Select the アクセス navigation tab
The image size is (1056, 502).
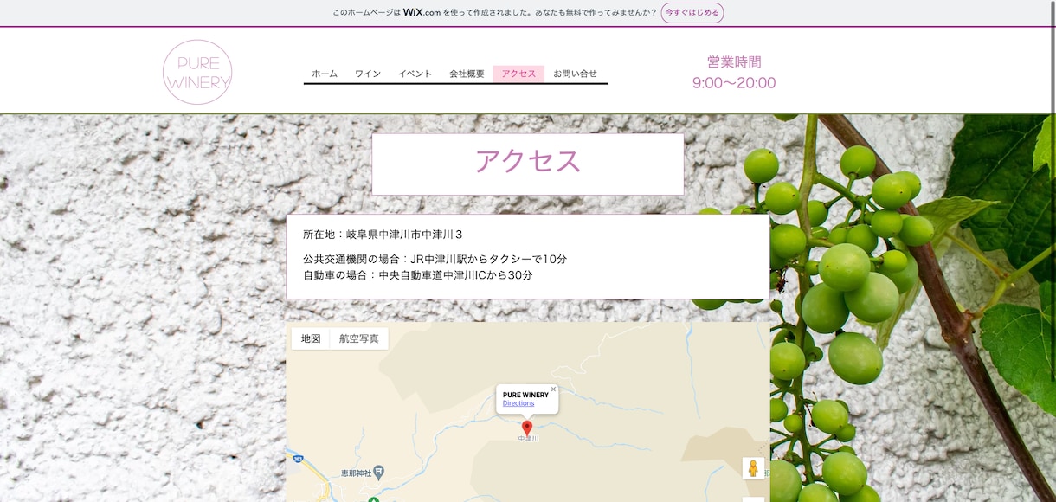tap(518, 74)
